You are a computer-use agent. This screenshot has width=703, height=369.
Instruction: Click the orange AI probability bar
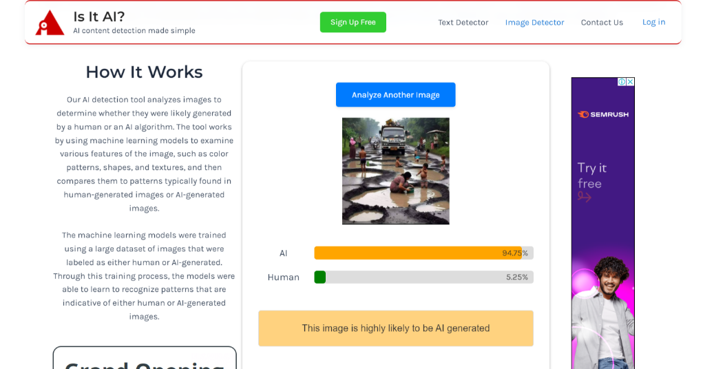pos(418,253)
